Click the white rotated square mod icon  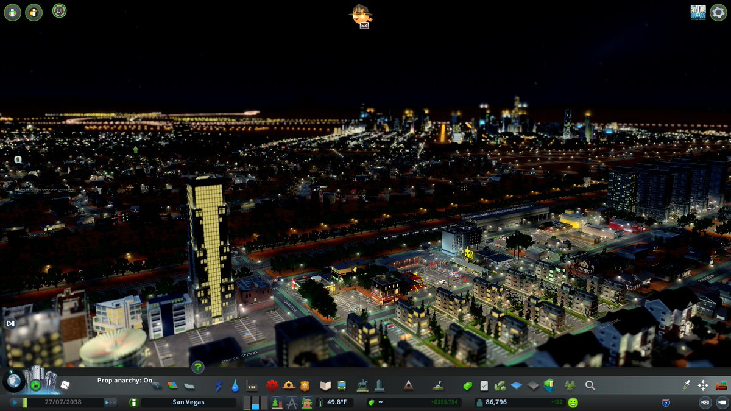pos(65,385)
